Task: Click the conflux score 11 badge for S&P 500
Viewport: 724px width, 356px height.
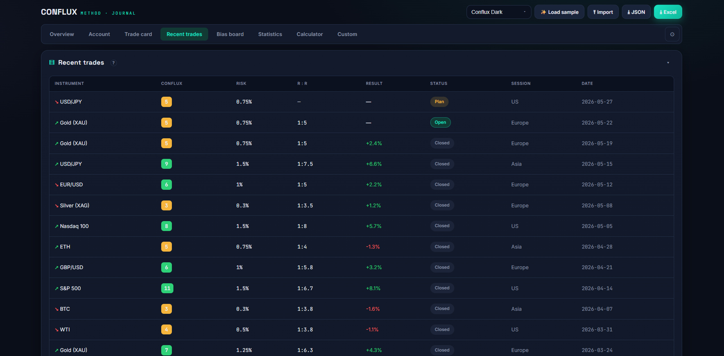Action: tap(167, 288)
